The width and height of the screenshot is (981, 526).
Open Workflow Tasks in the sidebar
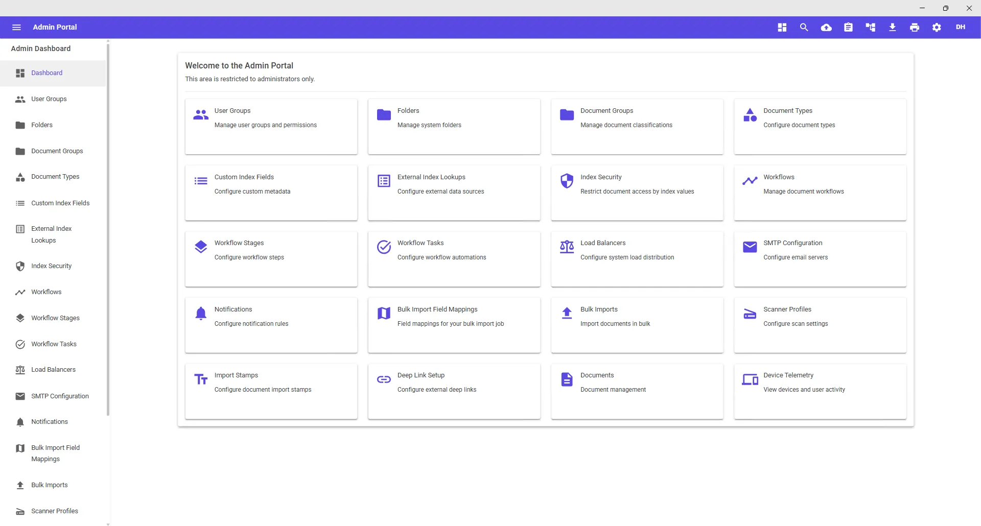tap(53, 344)
